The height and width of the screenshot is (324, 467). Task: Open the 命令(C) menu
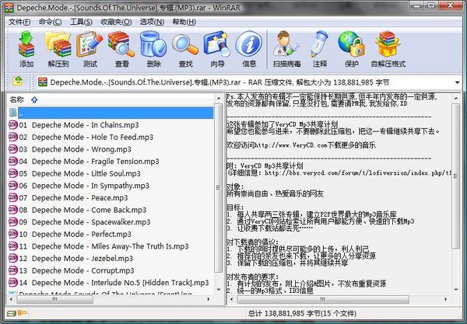50,22
